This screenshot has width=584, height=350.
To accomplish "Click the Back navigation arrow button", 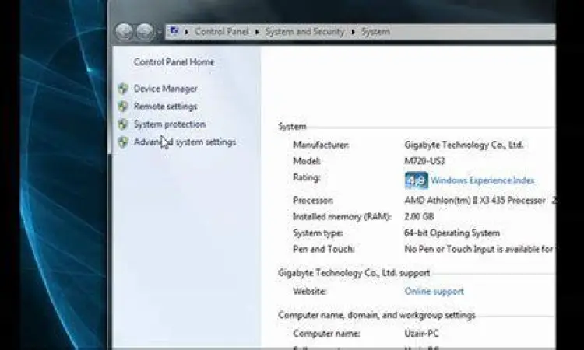I will pyautogui.click(x=124, y=32).
